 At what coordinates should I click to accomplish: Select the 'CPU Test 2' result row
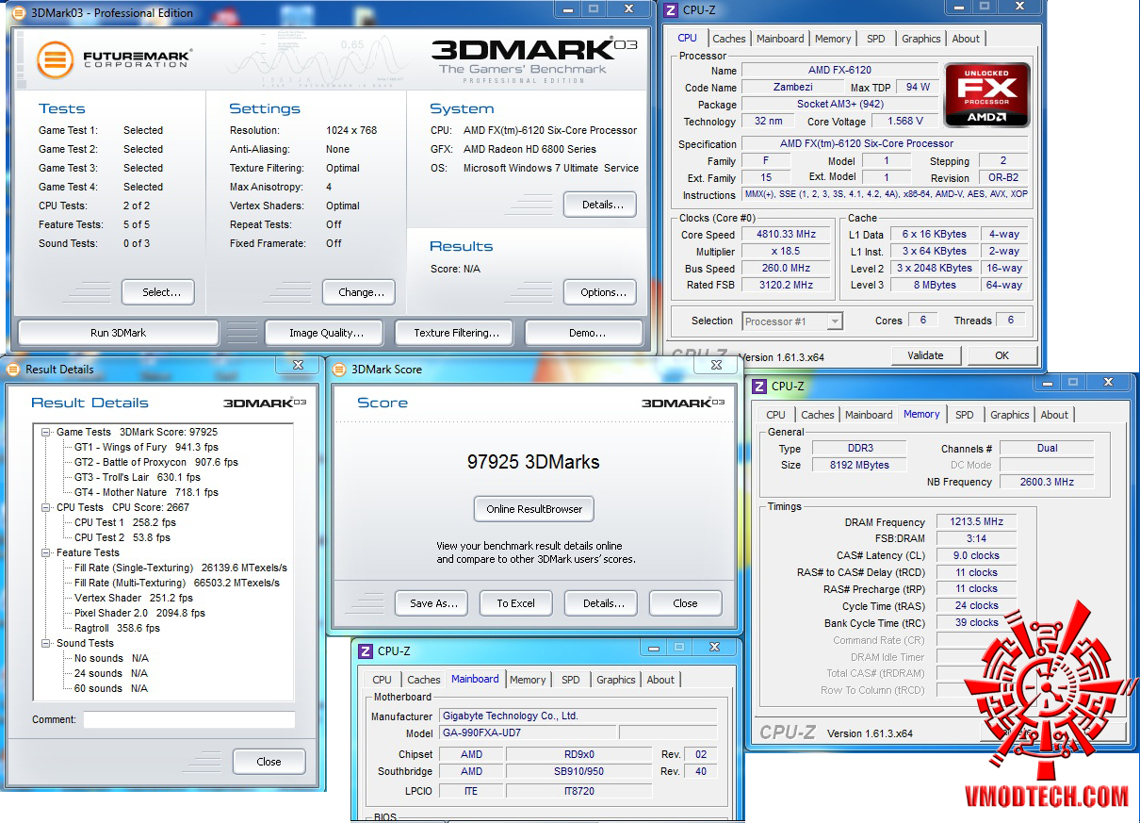[x=122, y=537]
